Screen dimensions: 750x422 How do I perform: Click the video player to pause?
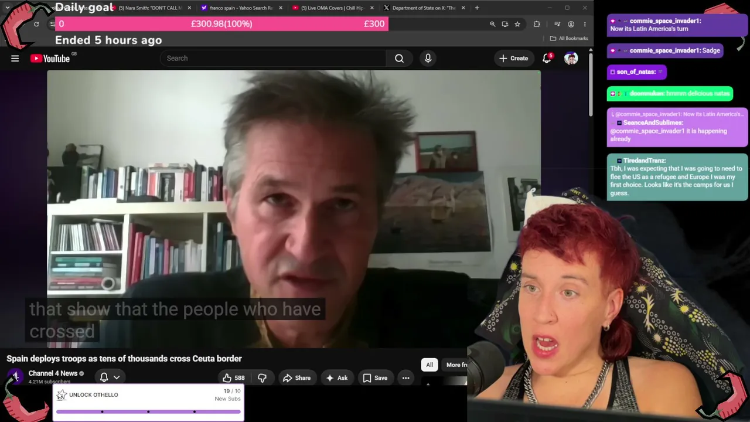coord(294,209)
